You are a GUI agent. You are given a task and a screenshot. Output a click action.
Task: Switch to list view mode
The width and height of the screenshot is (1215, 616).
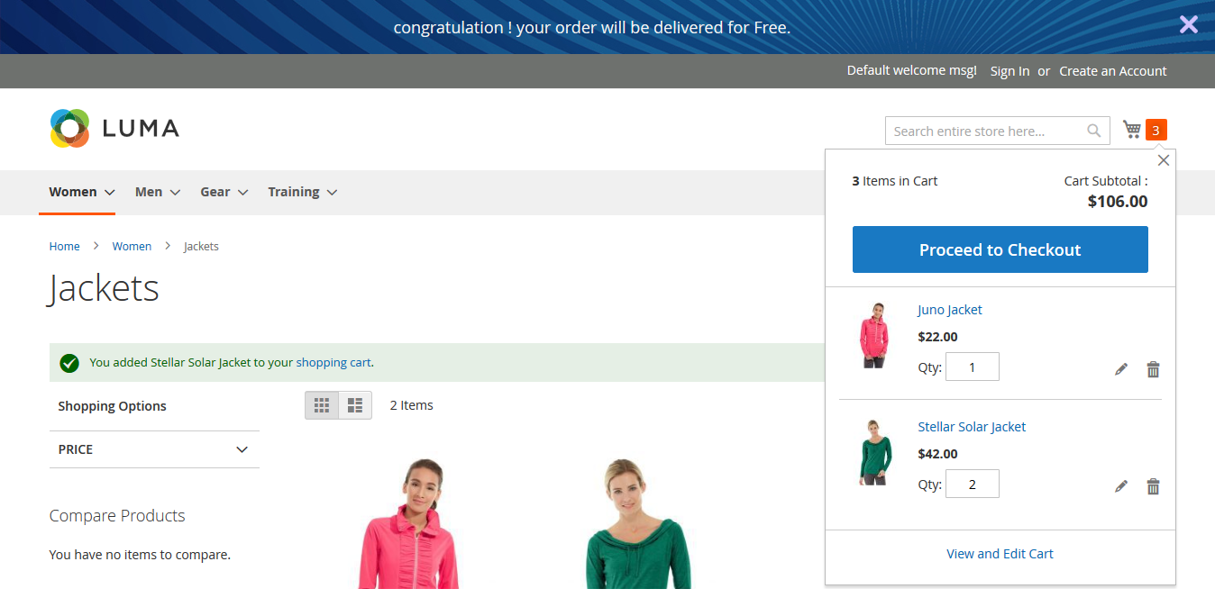pyautogui.click(x=355, y=405)
